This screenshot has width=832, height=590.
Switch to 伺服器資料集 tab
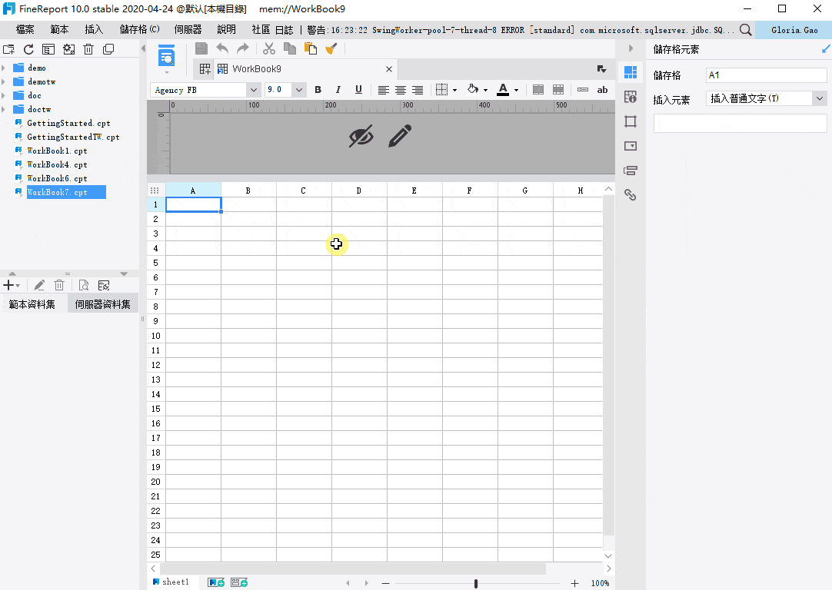coord(102,304)
